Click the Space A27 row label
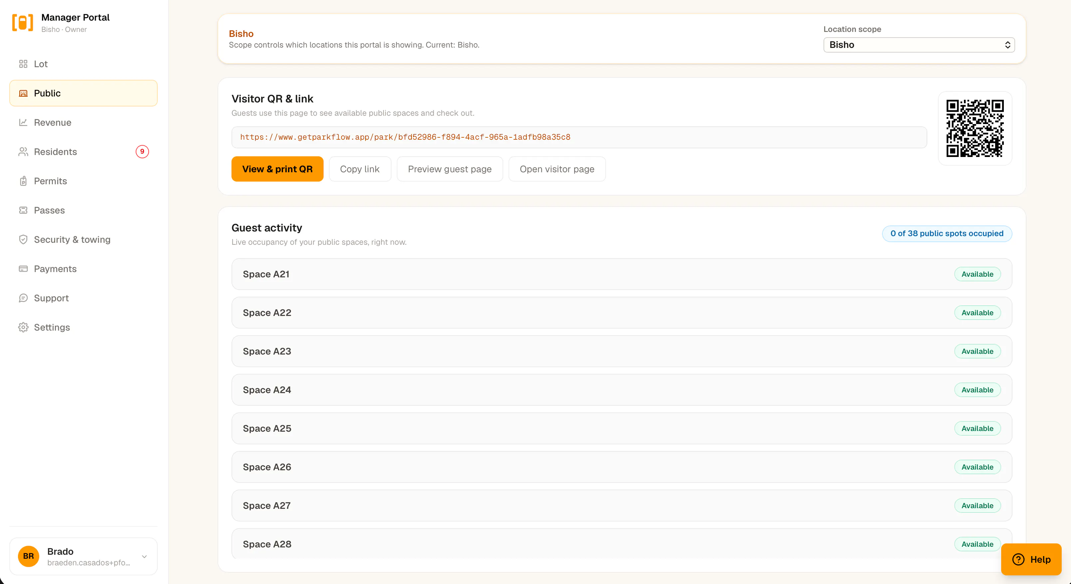 pos(266,506)
